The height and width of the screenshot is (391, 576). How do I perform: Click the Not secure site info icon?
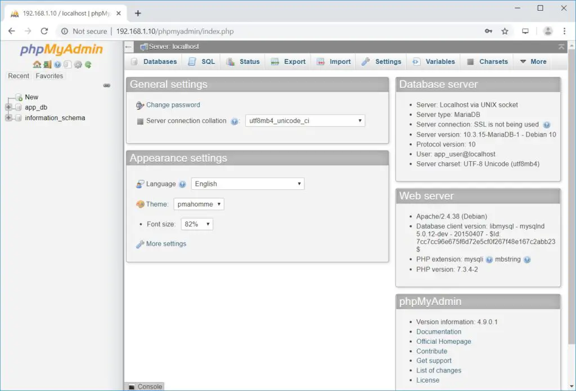[65, 31]
